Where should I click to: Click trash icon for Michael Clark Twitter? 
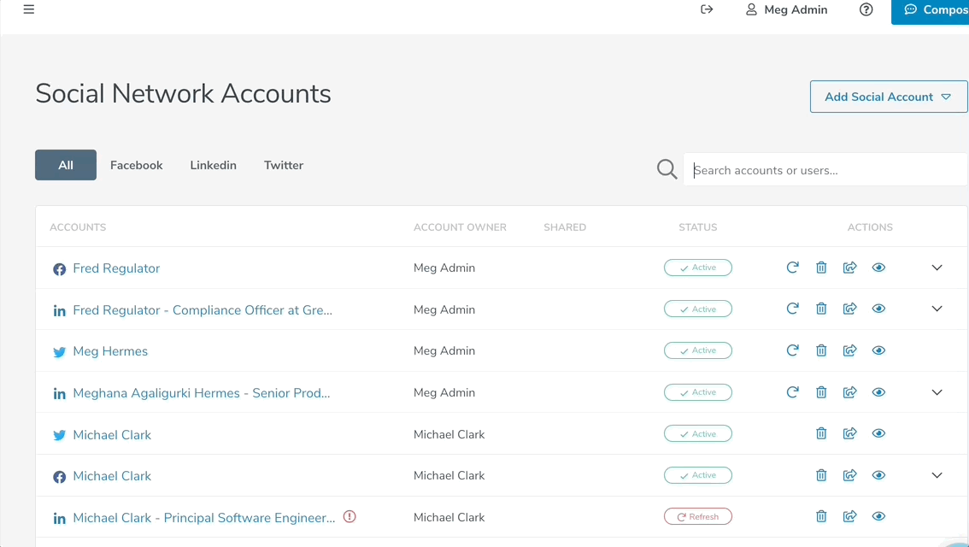coord(821,433)
